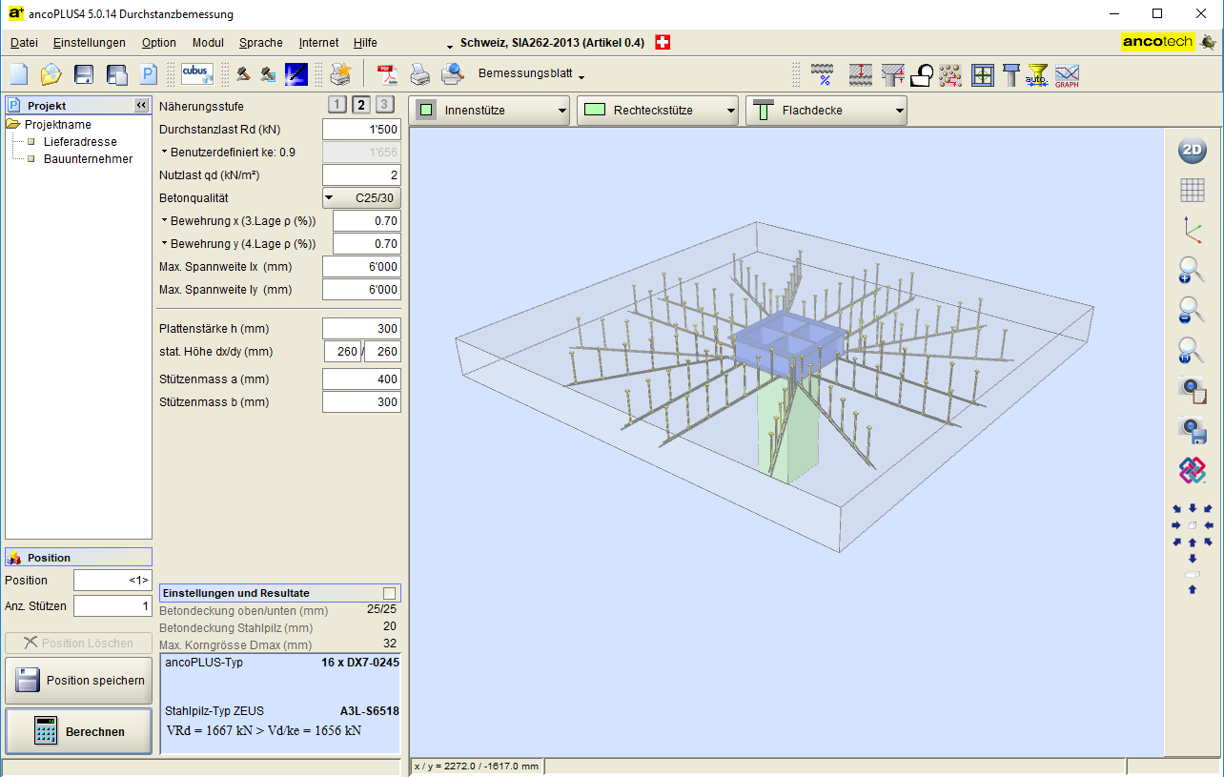Click the Berechnen button
Image resolution: width=1224 pixels, height=777 pixels.
point(78,731)
